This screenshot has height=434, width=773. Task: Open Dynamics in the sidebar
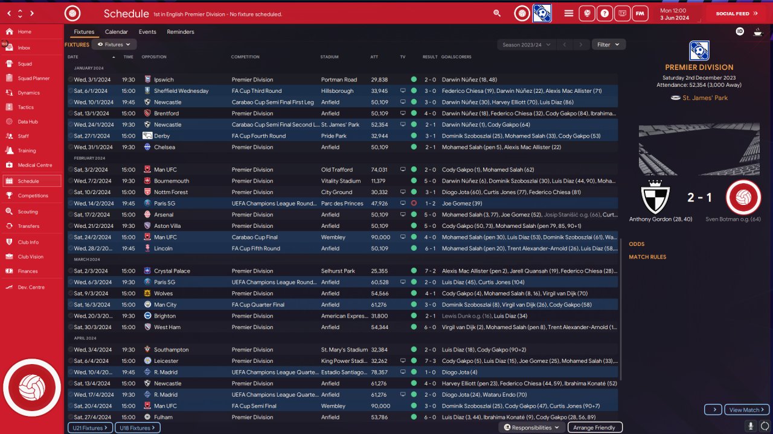coord(31,93)
